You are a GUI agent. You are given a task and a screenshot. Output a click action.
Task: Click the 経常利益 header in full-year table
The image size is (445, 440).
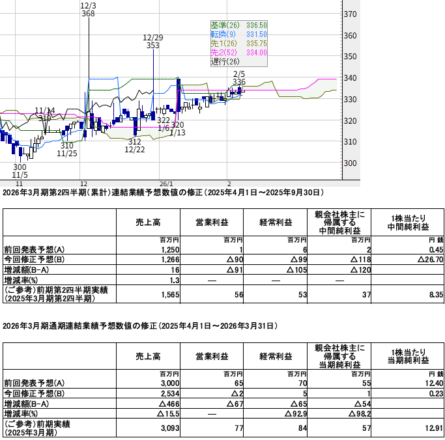pos(275,357)
